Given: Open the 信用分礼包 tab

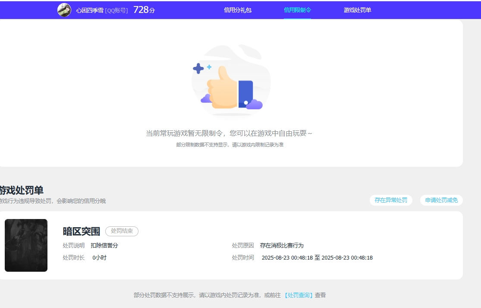Looking at the screenshot, I should click(x=238, y=10).
